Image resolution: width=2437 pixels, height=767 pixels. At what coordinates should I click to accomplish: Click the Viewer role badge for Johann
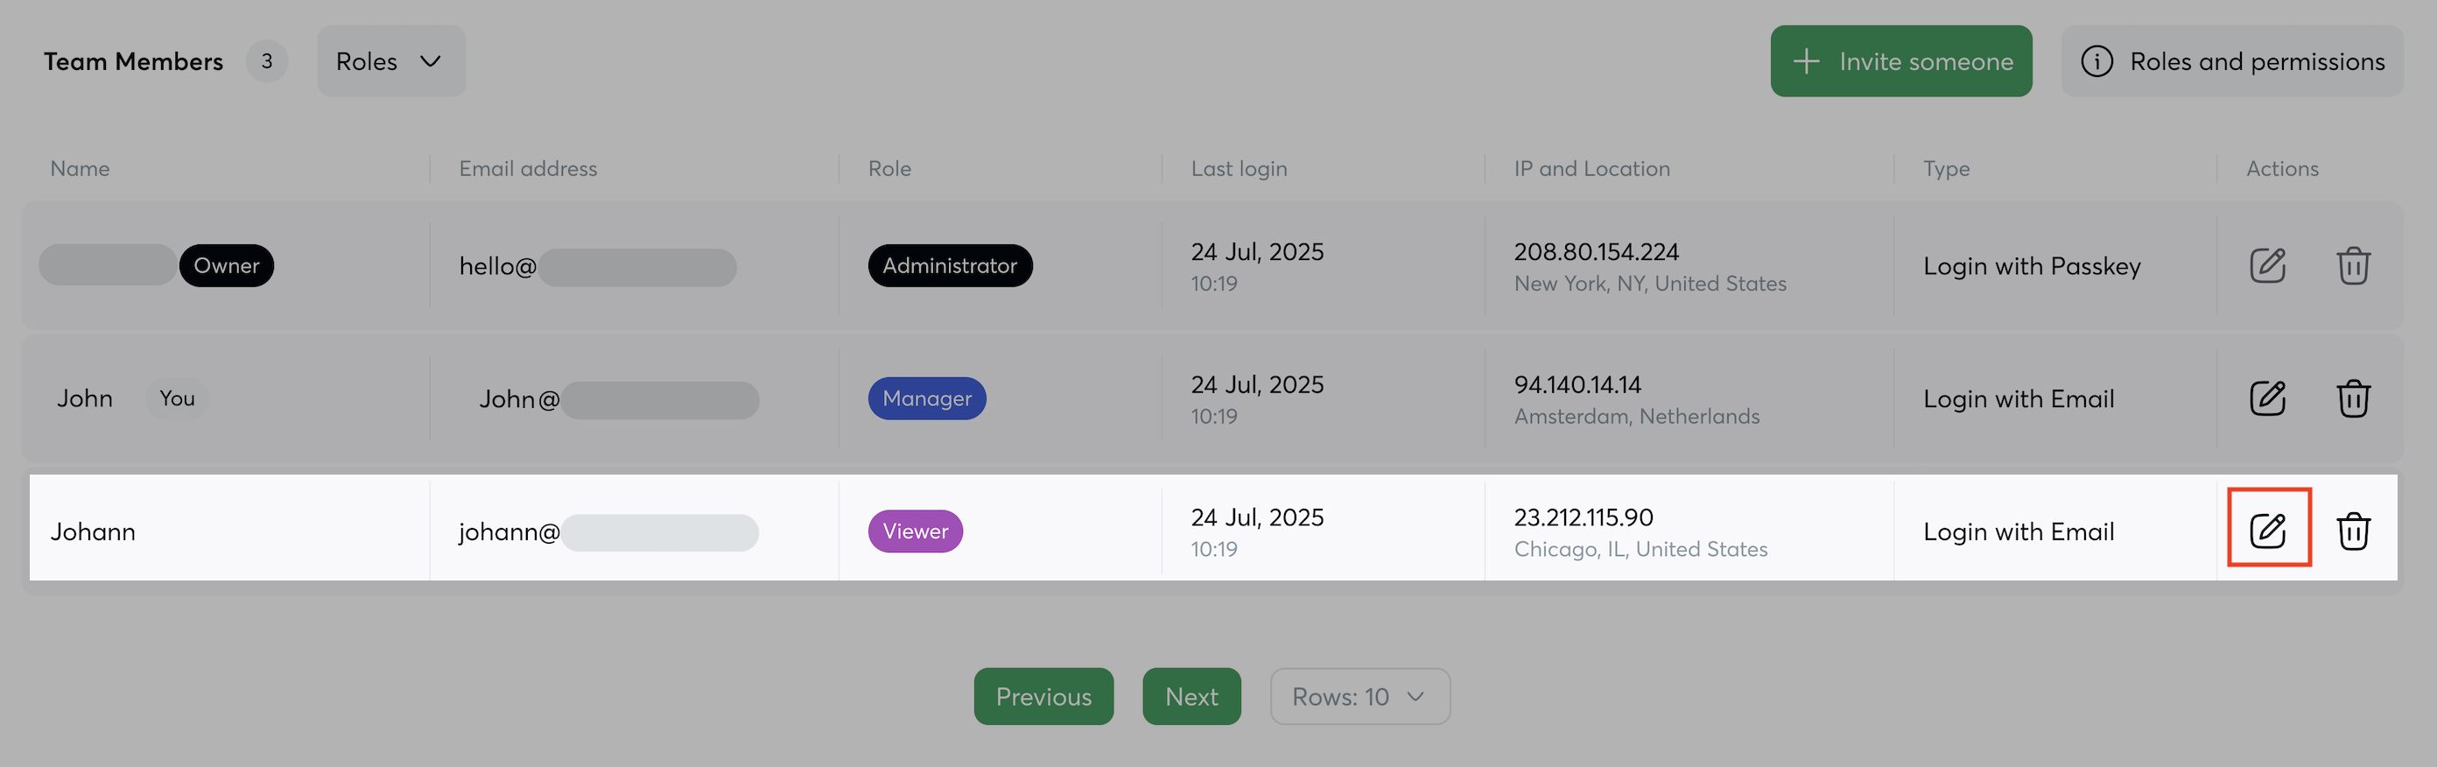coord(915,531)
